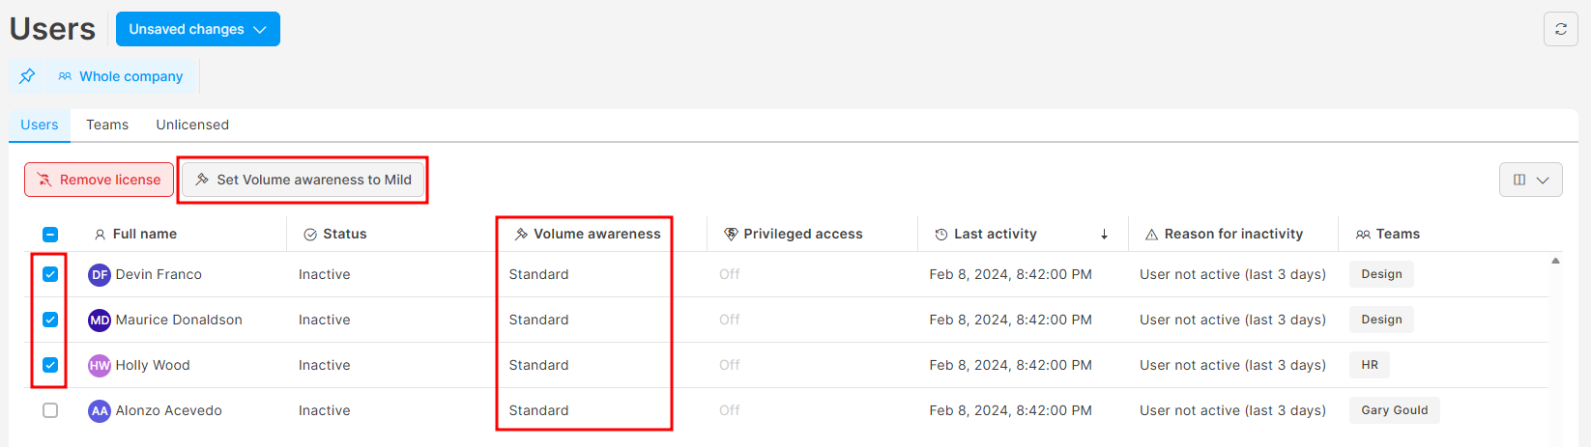Click the Privileged access column icon

point(731,235)
